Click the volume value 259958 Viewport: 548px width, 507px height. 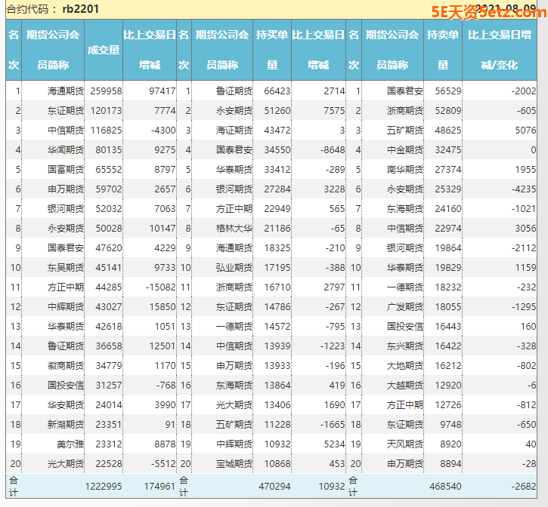tap(106, 91)
